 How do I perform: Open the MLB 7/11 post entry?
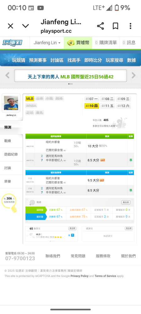pos(49,236)
